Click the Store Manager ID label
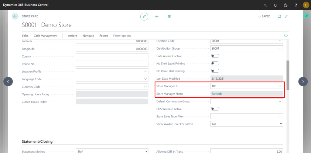The width and height of the screenshot is (311, 153). point(168,86)
